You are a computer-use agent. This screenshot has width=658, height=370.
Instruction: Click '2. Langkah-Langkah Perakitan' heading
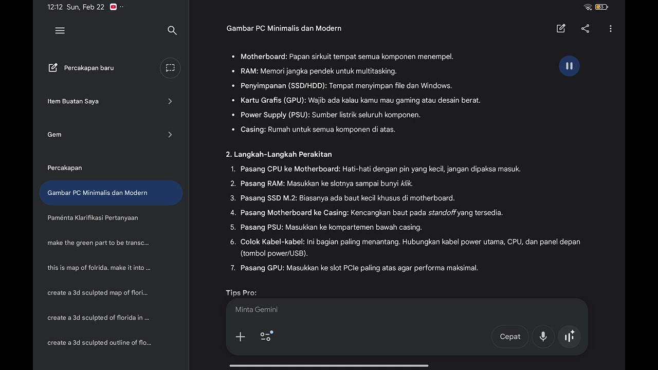[279, 154]
